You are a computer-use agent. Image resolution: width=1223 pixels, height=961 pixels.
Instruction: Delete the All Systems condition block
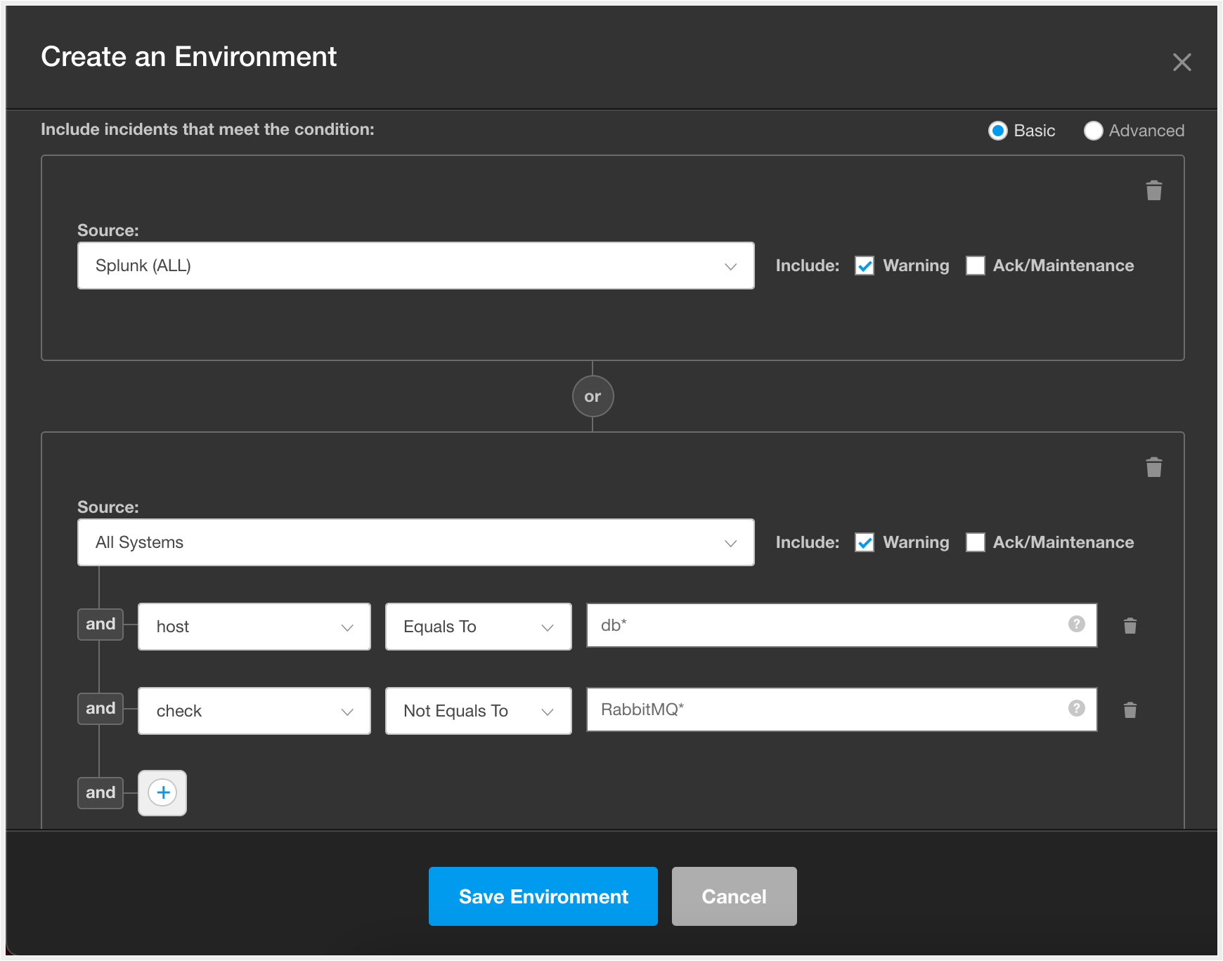(1153, 466)
